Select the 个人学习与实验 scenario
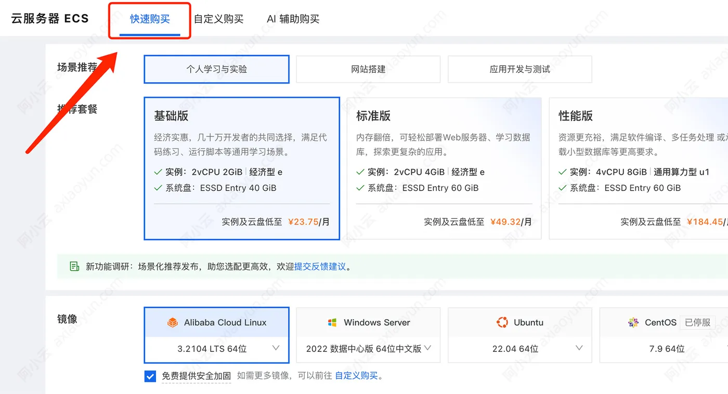728x394 pixels. (216, 69)
